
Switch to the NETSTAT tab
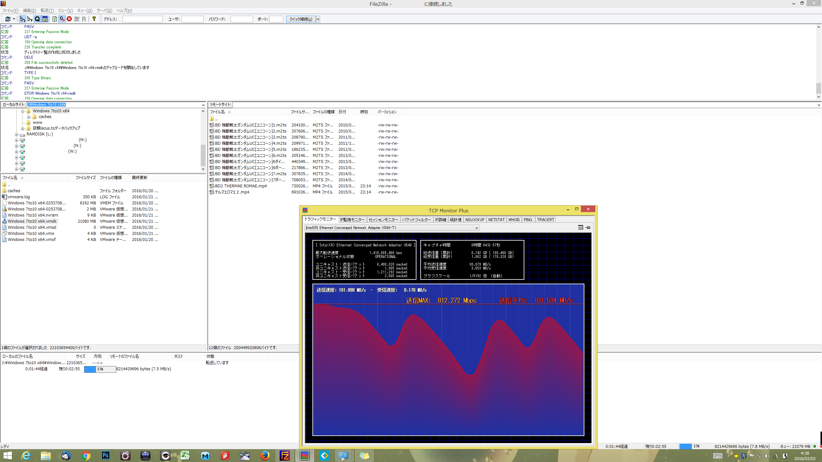pyautogui.click(x=496, y=220)
